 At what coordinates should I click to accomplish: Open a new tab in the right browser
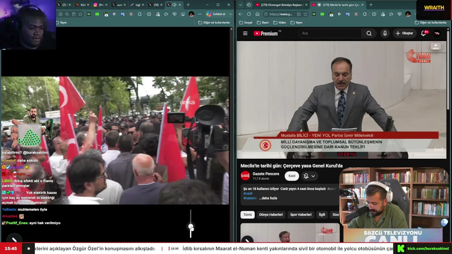pyautogui.click(x=371, y=5)
